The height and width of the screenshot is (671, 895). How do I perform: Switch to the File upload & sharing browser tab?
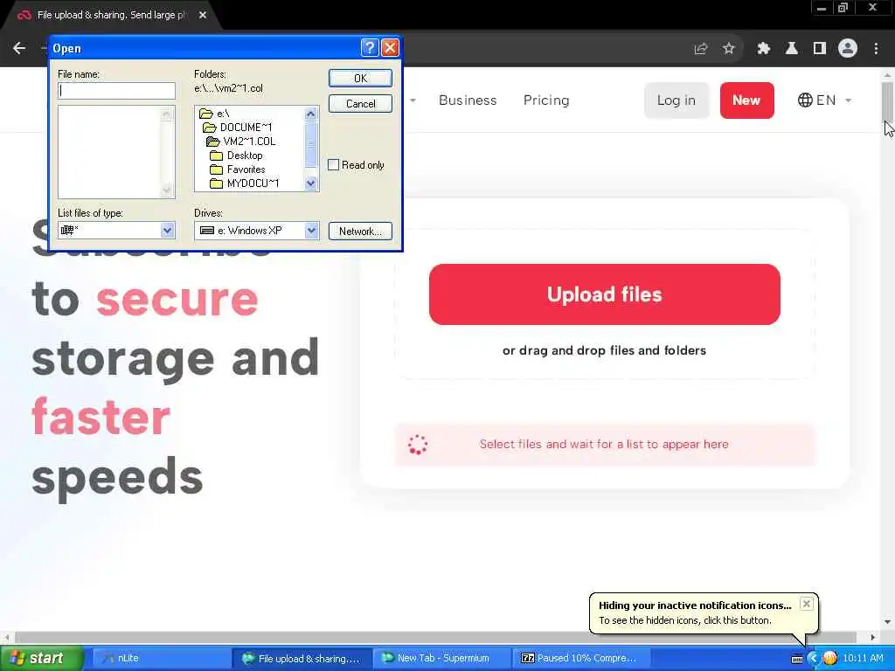click(111, 15)
